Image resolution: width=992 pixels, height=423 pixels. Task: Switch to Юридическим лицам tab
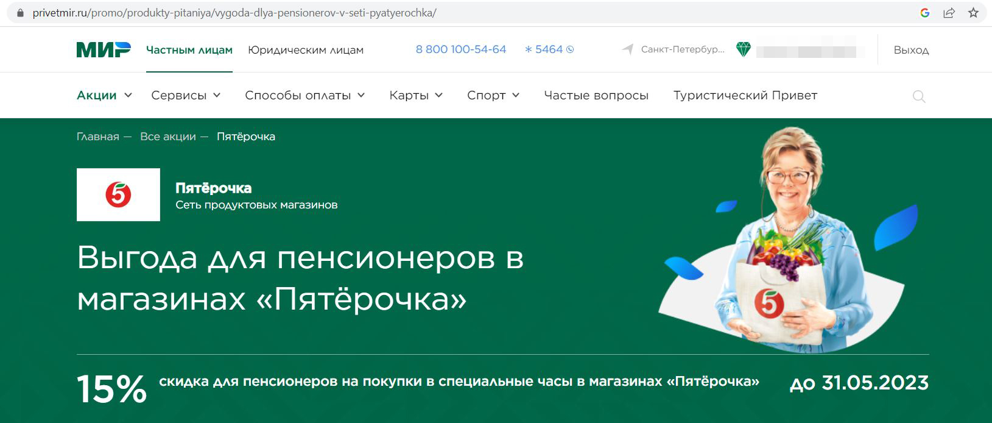pos(306,50)
